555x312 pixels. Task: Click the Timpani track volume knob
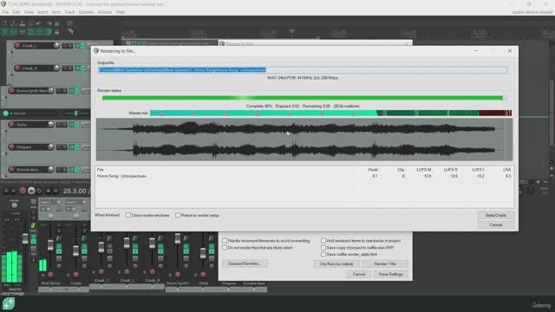[51, 146]
